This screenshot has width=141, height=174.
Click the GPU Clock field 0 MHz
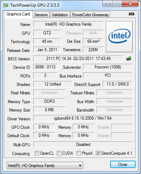pyautogui.click(x=44, y=127)
